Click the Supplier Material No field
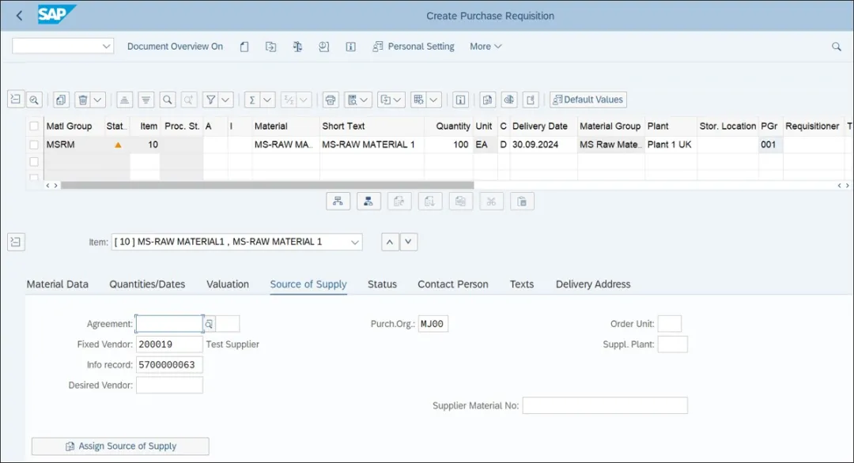The width and height of the screenshot is (854, 463). click(x=605, y=405)
